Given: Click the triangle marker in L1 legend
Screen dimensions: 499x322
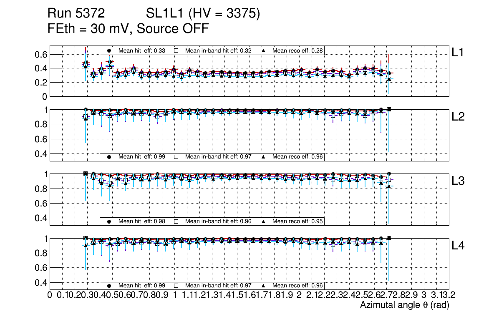Looking at the screenshot, I should click(x=263, y=50).
